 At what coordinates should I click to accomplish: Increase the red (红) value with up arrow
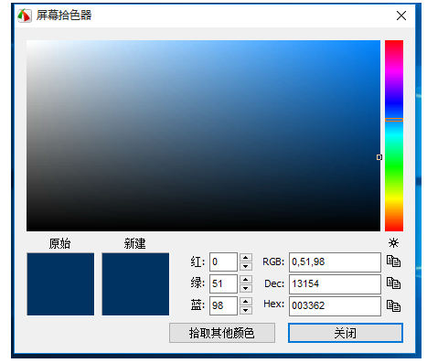coord(246,258)
